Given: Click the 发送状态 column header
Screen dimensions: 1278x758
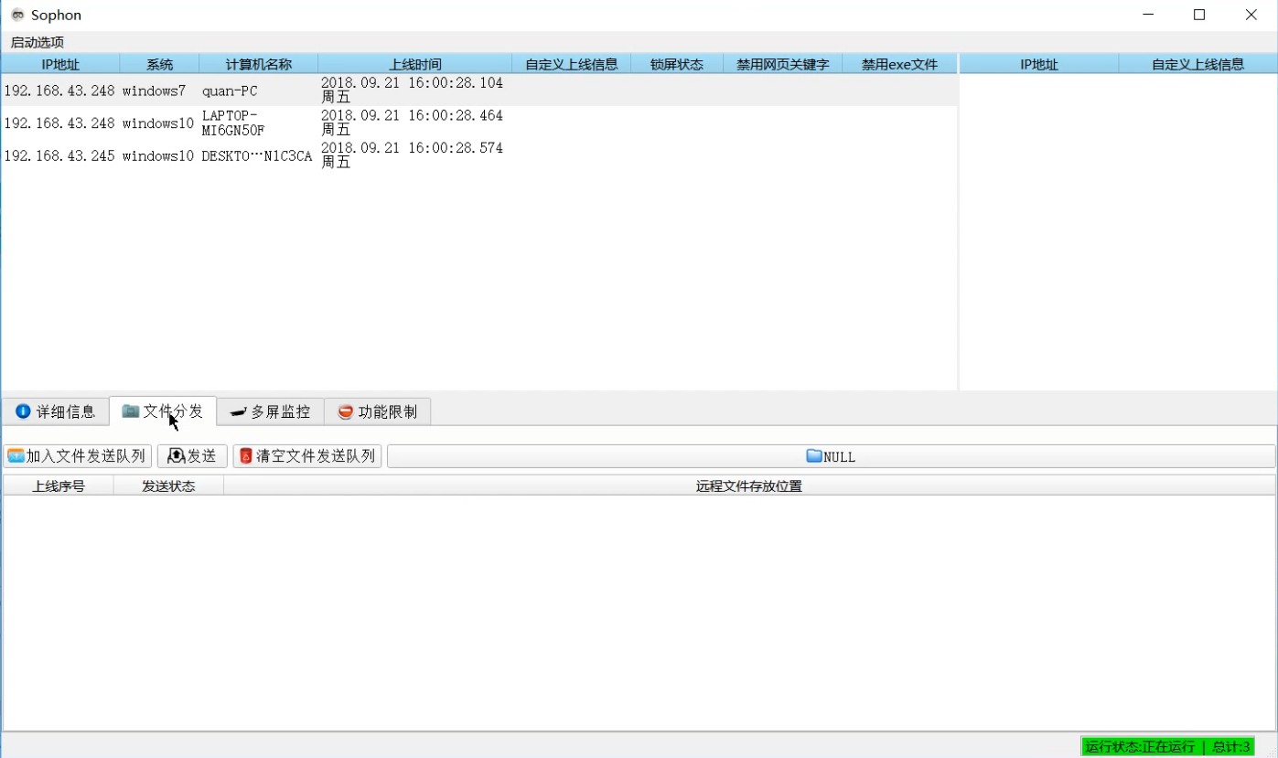Looking at the screenshot, I should (168, 486).
